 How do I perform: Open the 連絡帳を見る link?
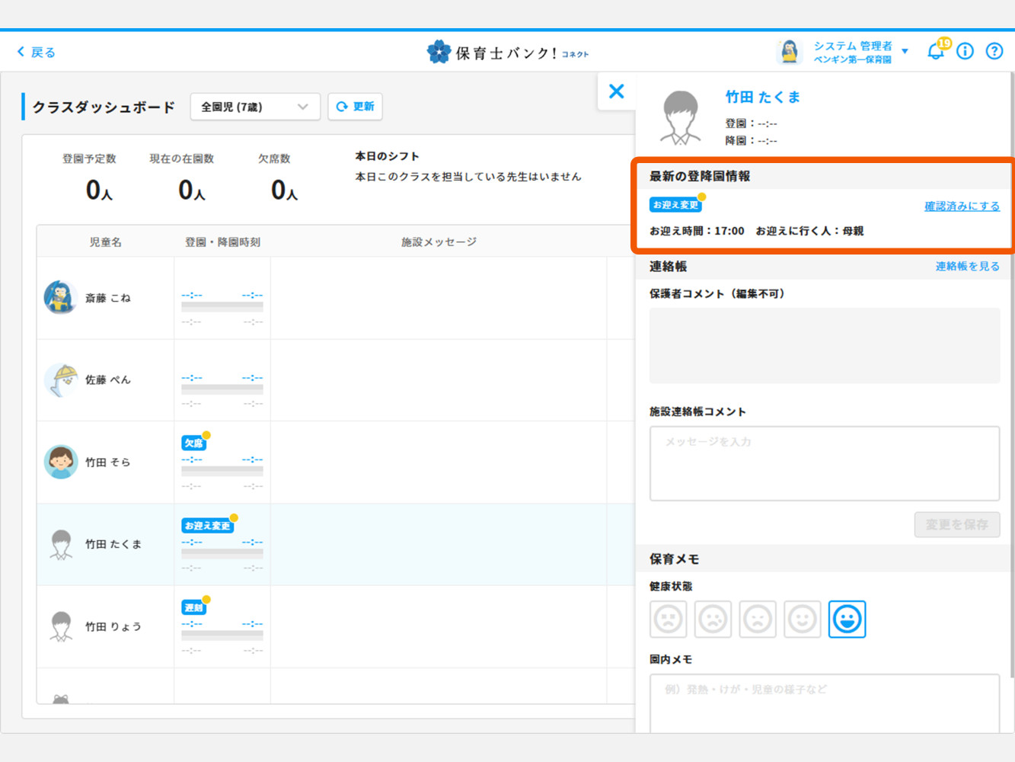pyautogui.click(x=967, y=266)
